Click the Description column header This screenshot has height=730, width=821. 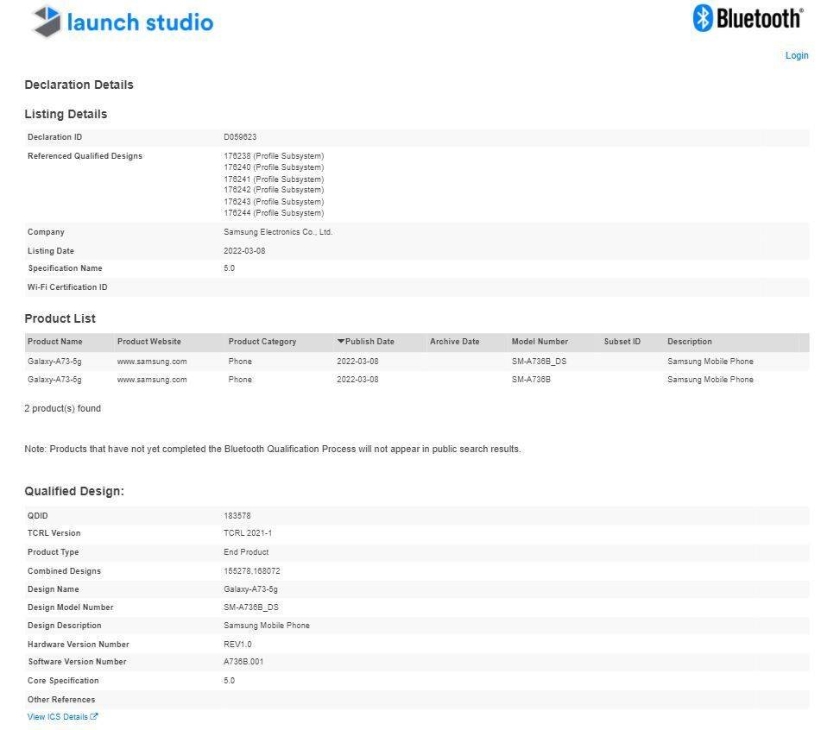(690, 341)
